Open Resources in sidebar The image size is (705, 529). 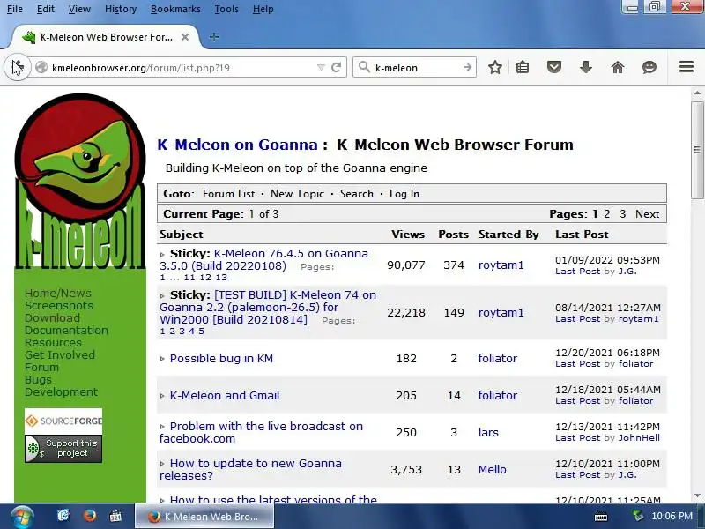tap(53, 343)
